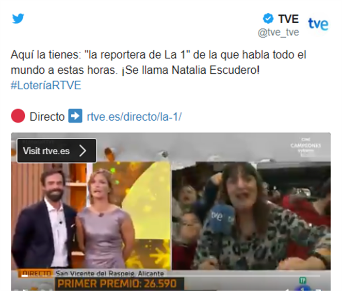This screenshot has width=342, height=291.
Task: Click the orange DIRECTO label in the video
Action: click(x=36, y=273)
